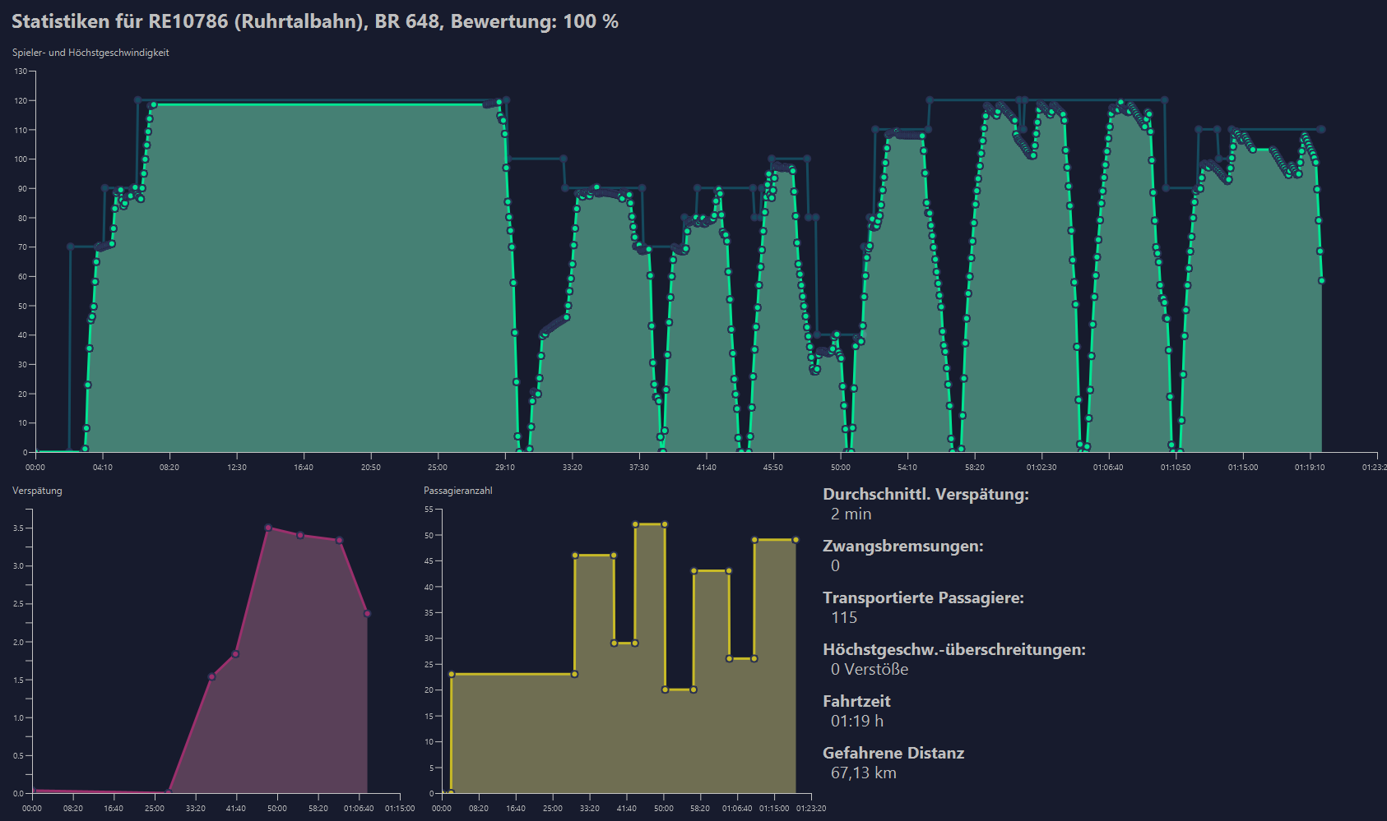
Task: Click the last delay data point near 2.4
Action: tap(367, 613)
